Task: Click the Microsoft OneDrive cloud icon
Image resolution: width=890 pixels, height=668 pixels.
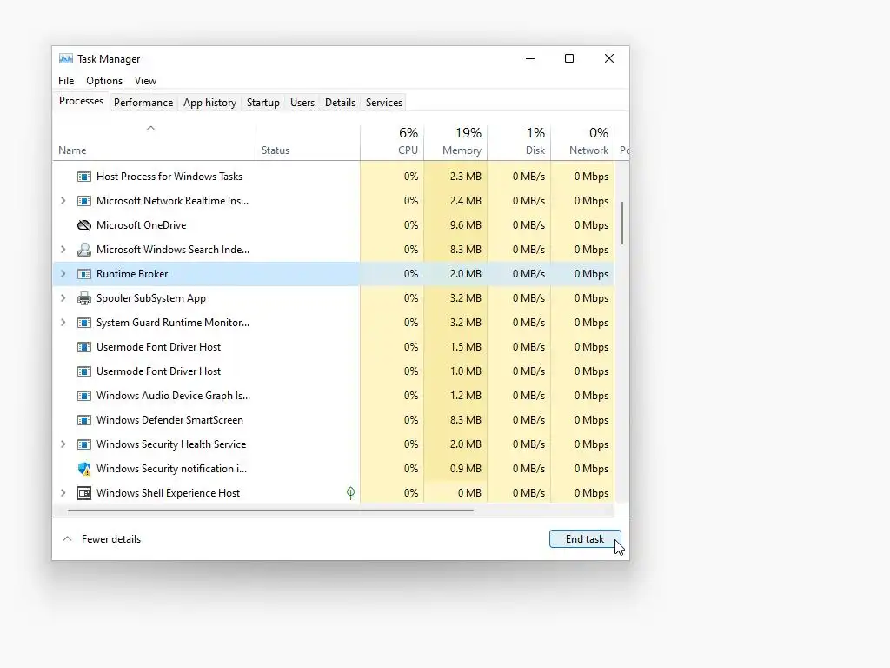Action: (x=84, y=225)
